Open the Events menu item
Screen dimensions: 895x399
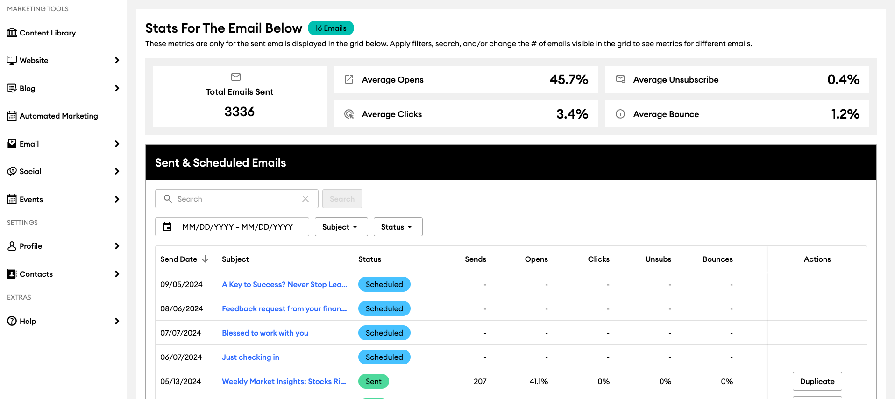(31, 200)
